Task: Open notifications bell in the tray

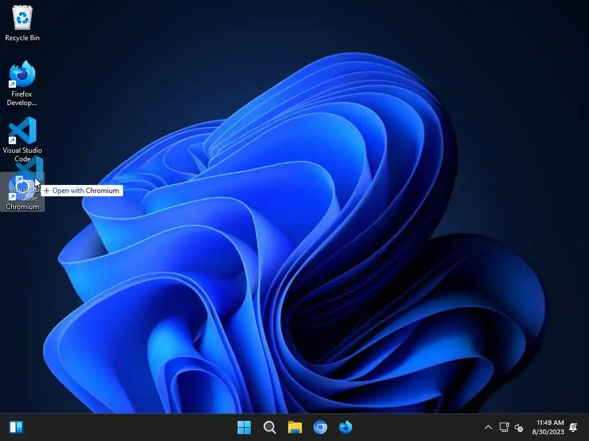Action: [573, 427]
